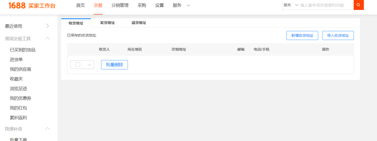Open the dropdown arrow next to select-all checkbox
This screenshot has height=141, width=377.
89,65
